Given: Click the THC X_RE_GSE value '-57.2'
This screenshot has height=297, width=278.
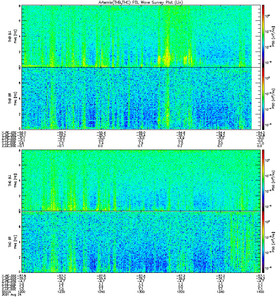Looking at the screenshot, I should pyautogui.click(x=220, y=276).
